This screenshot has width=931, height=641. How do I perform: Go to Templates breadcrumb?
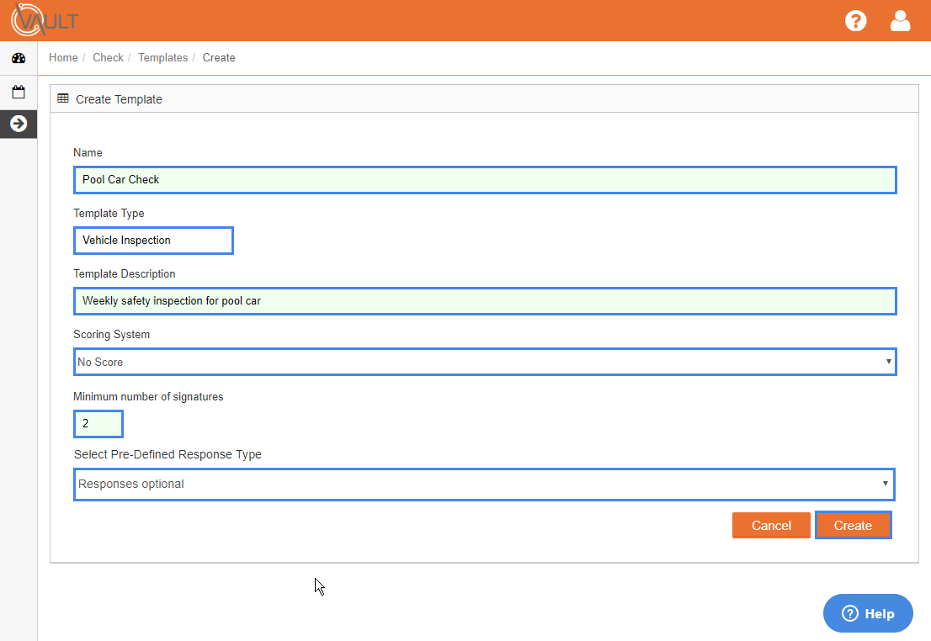(x=162, y=57)
